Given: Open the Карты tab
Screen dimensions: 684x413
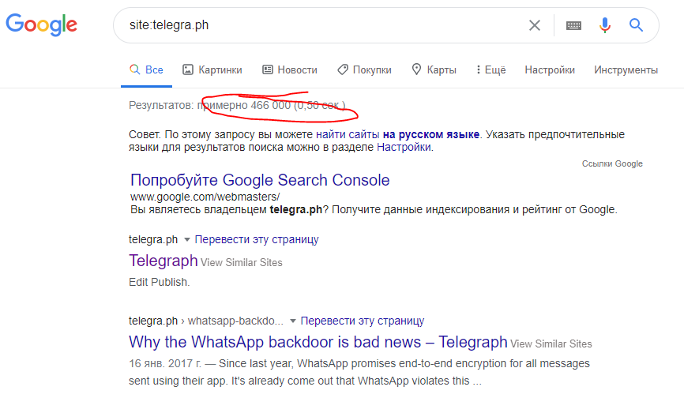Looking at the screenshot, I should coord(434,69).
